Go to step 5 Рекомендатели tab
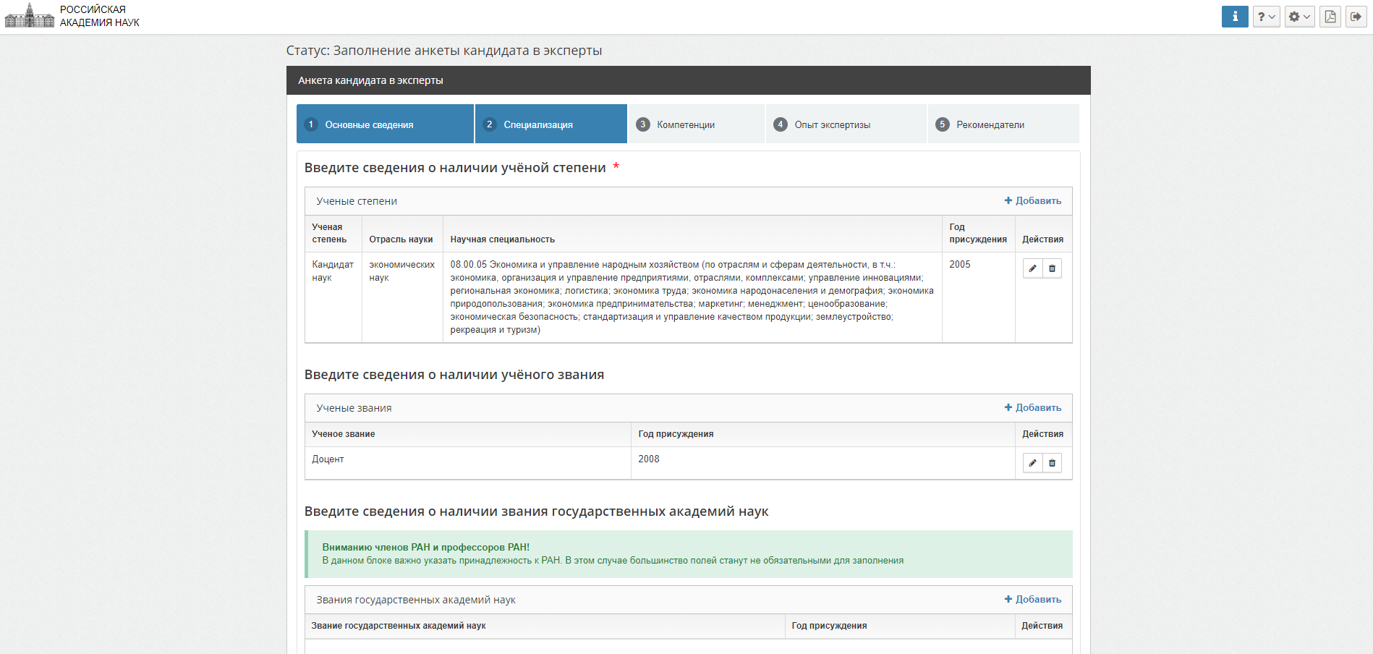The height and width of the screenshot is (654, 1373). (1003, 124)
